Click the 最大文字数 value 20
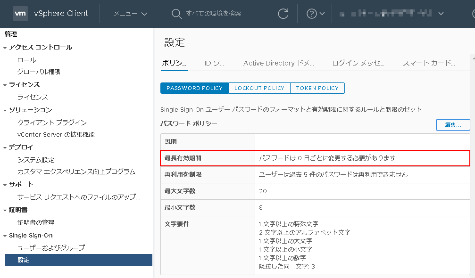Viewport: 475px width, 278px height. coord(263,191)
